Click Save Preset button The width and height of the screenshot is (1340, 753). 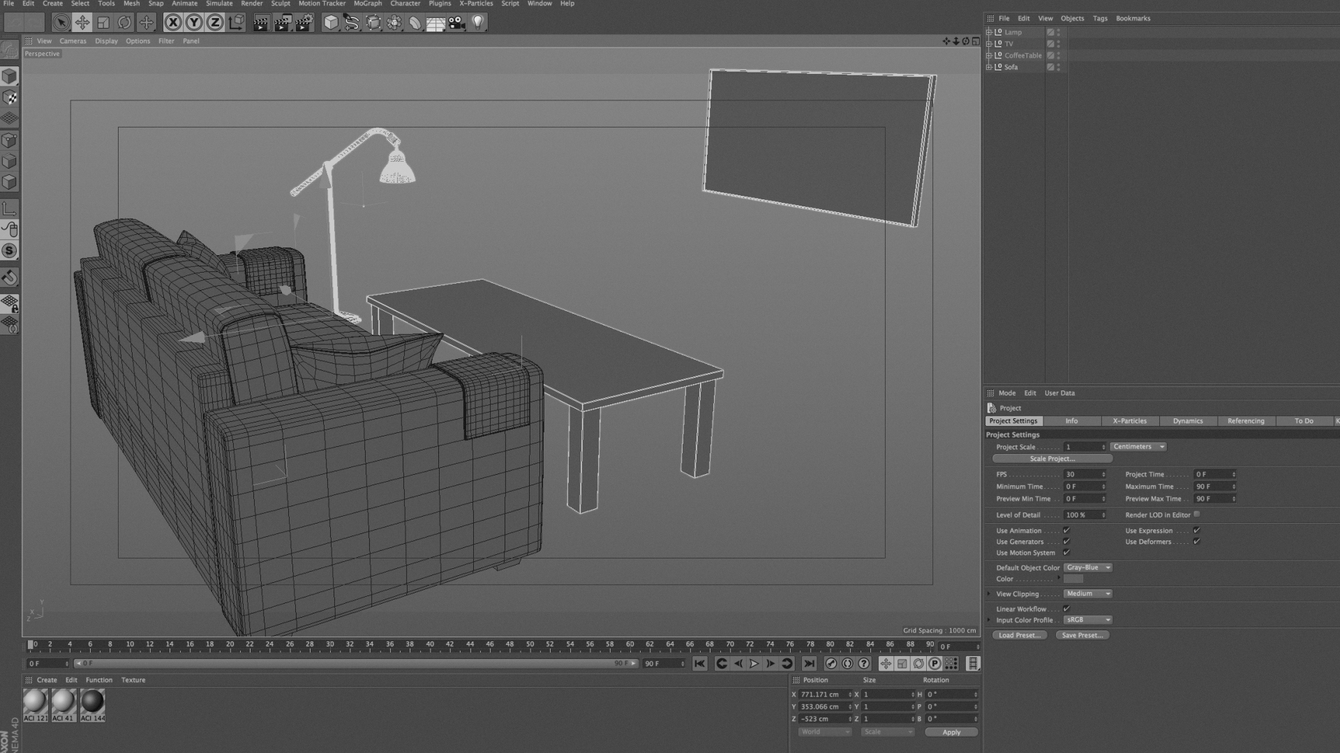1082,635
